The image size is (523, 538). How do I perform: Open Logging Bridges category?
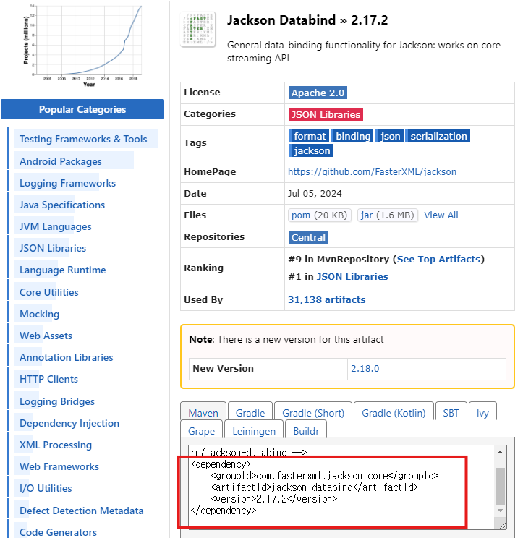56,401
